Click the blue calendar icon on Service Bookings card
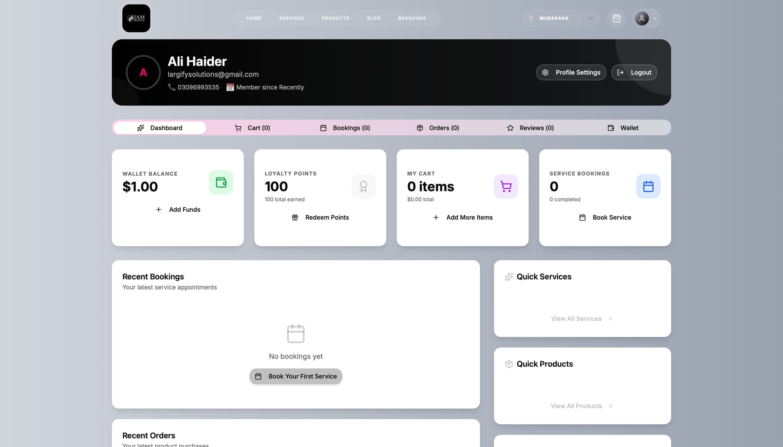Image resolution: width=783 pixels, height=447 pixels. [x=648, y=186]
